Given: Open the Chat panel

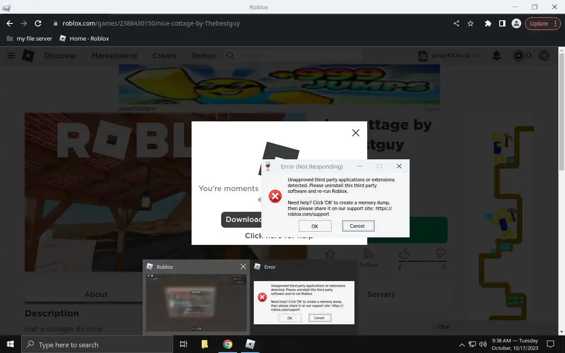Looking at the screenshot, I should (x=444, y=327).
